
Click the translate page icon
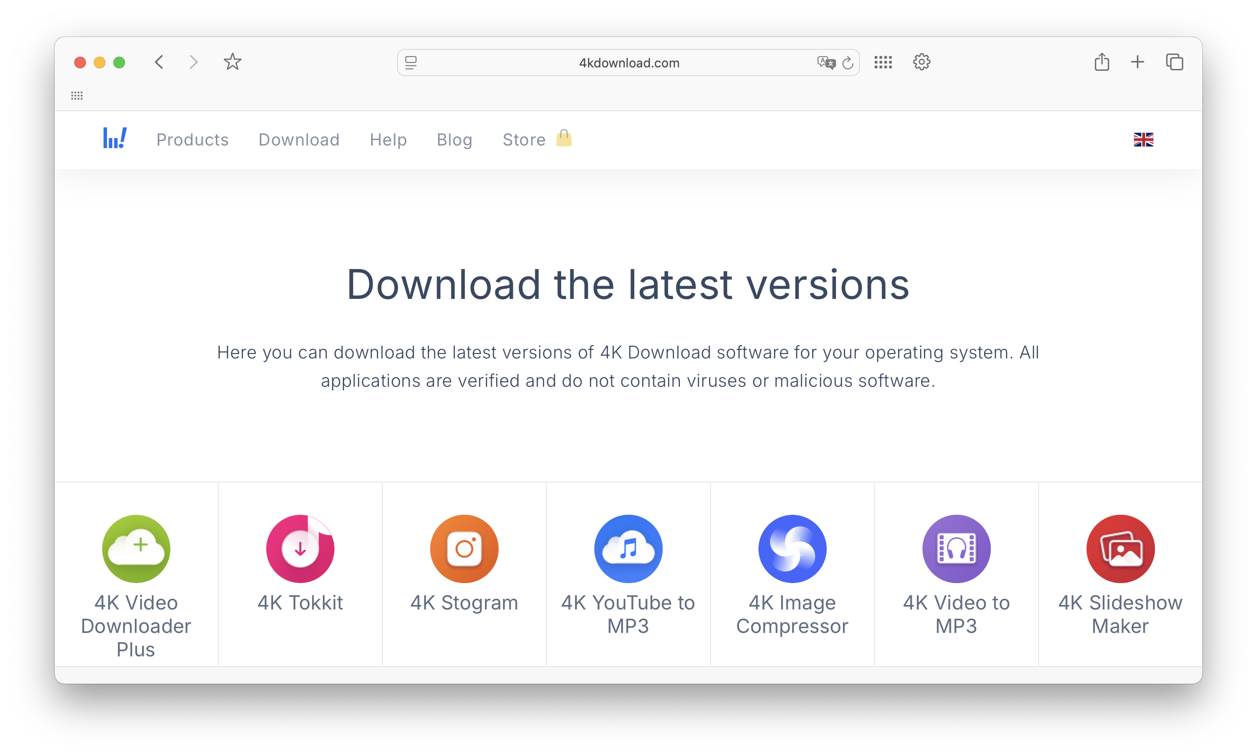pos(826,63)
